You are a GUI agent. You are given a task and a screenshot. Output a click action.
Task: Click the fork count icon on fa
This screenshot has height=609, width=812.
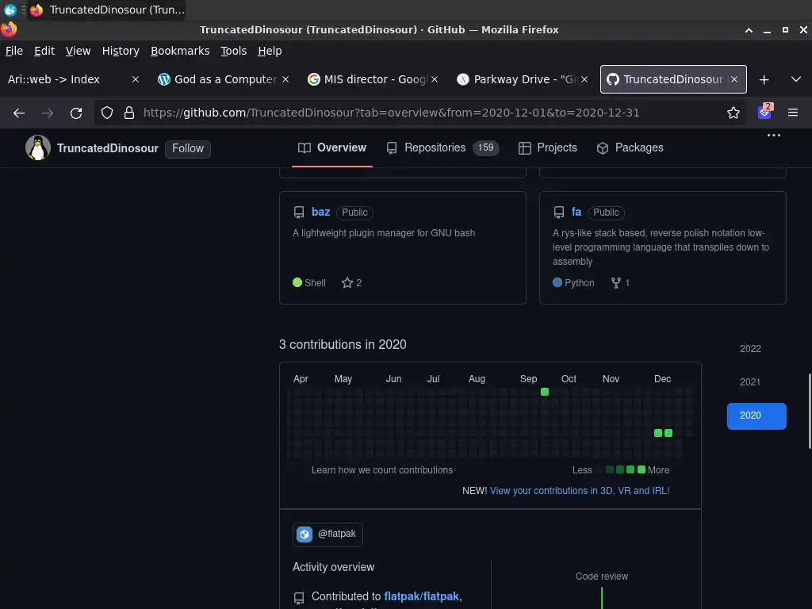[x=615, y=283]
